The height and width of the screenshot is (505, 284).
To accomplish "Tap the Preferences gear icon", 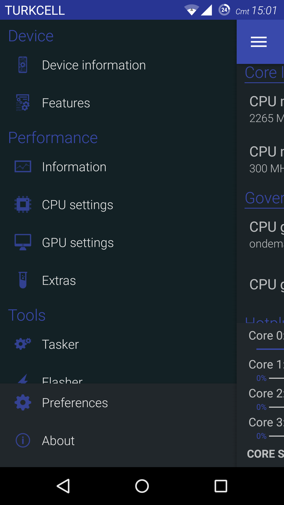I will 23,402.
